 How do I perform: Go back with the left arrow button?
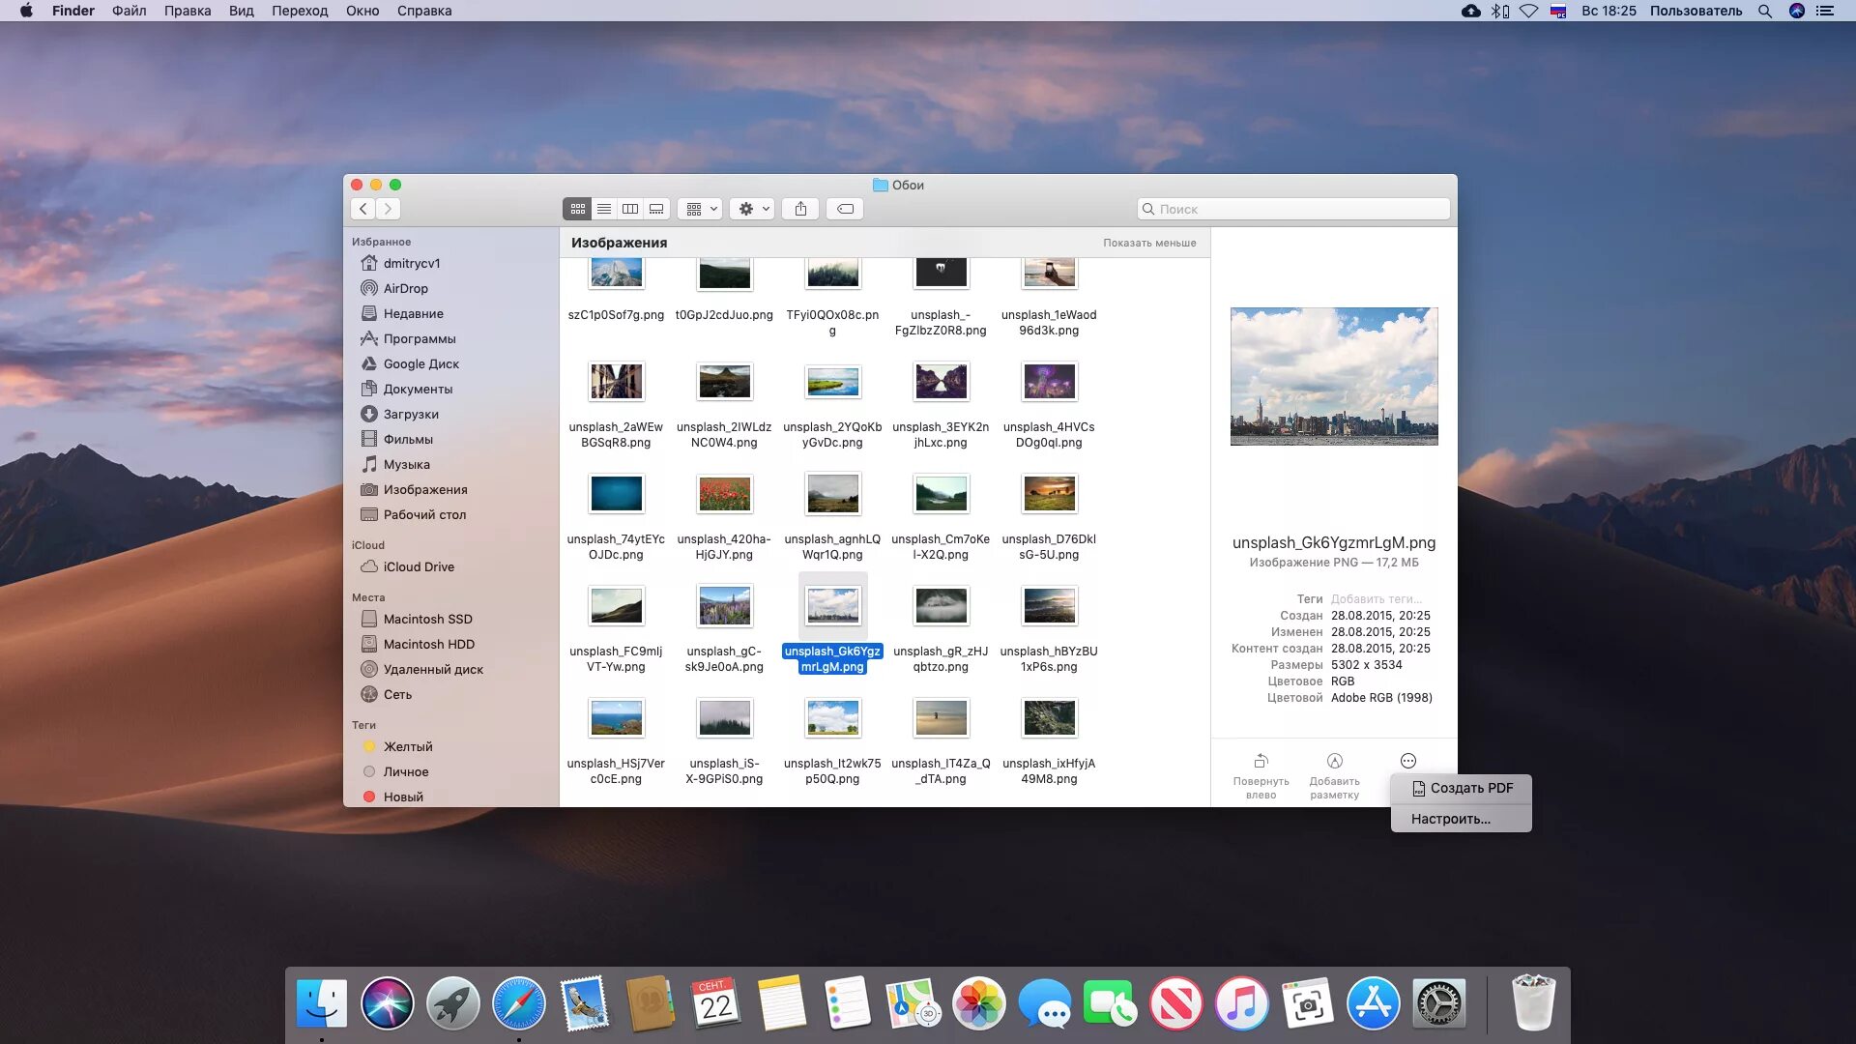(x=362, y=209)
